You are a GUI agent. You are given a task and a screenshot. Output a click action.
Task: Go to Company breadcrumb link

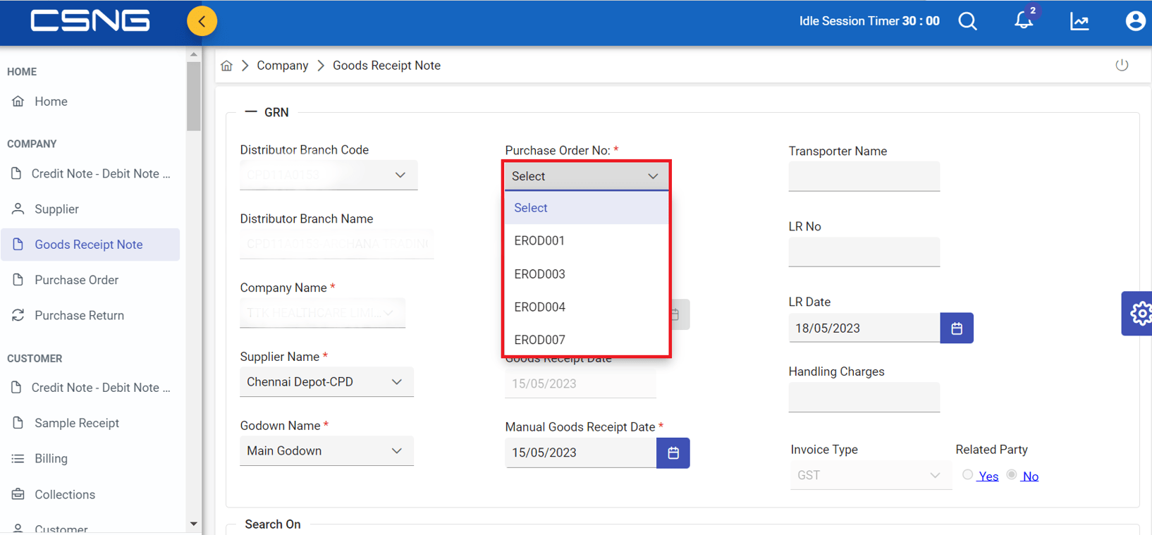point(282,66)
